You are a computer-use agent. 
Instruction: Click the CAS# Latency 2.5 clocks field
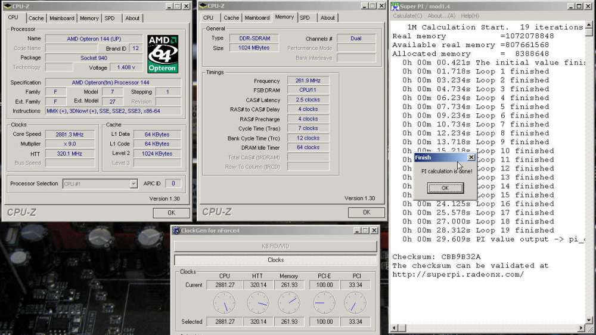pyautogui.click(x=308, y=100)
